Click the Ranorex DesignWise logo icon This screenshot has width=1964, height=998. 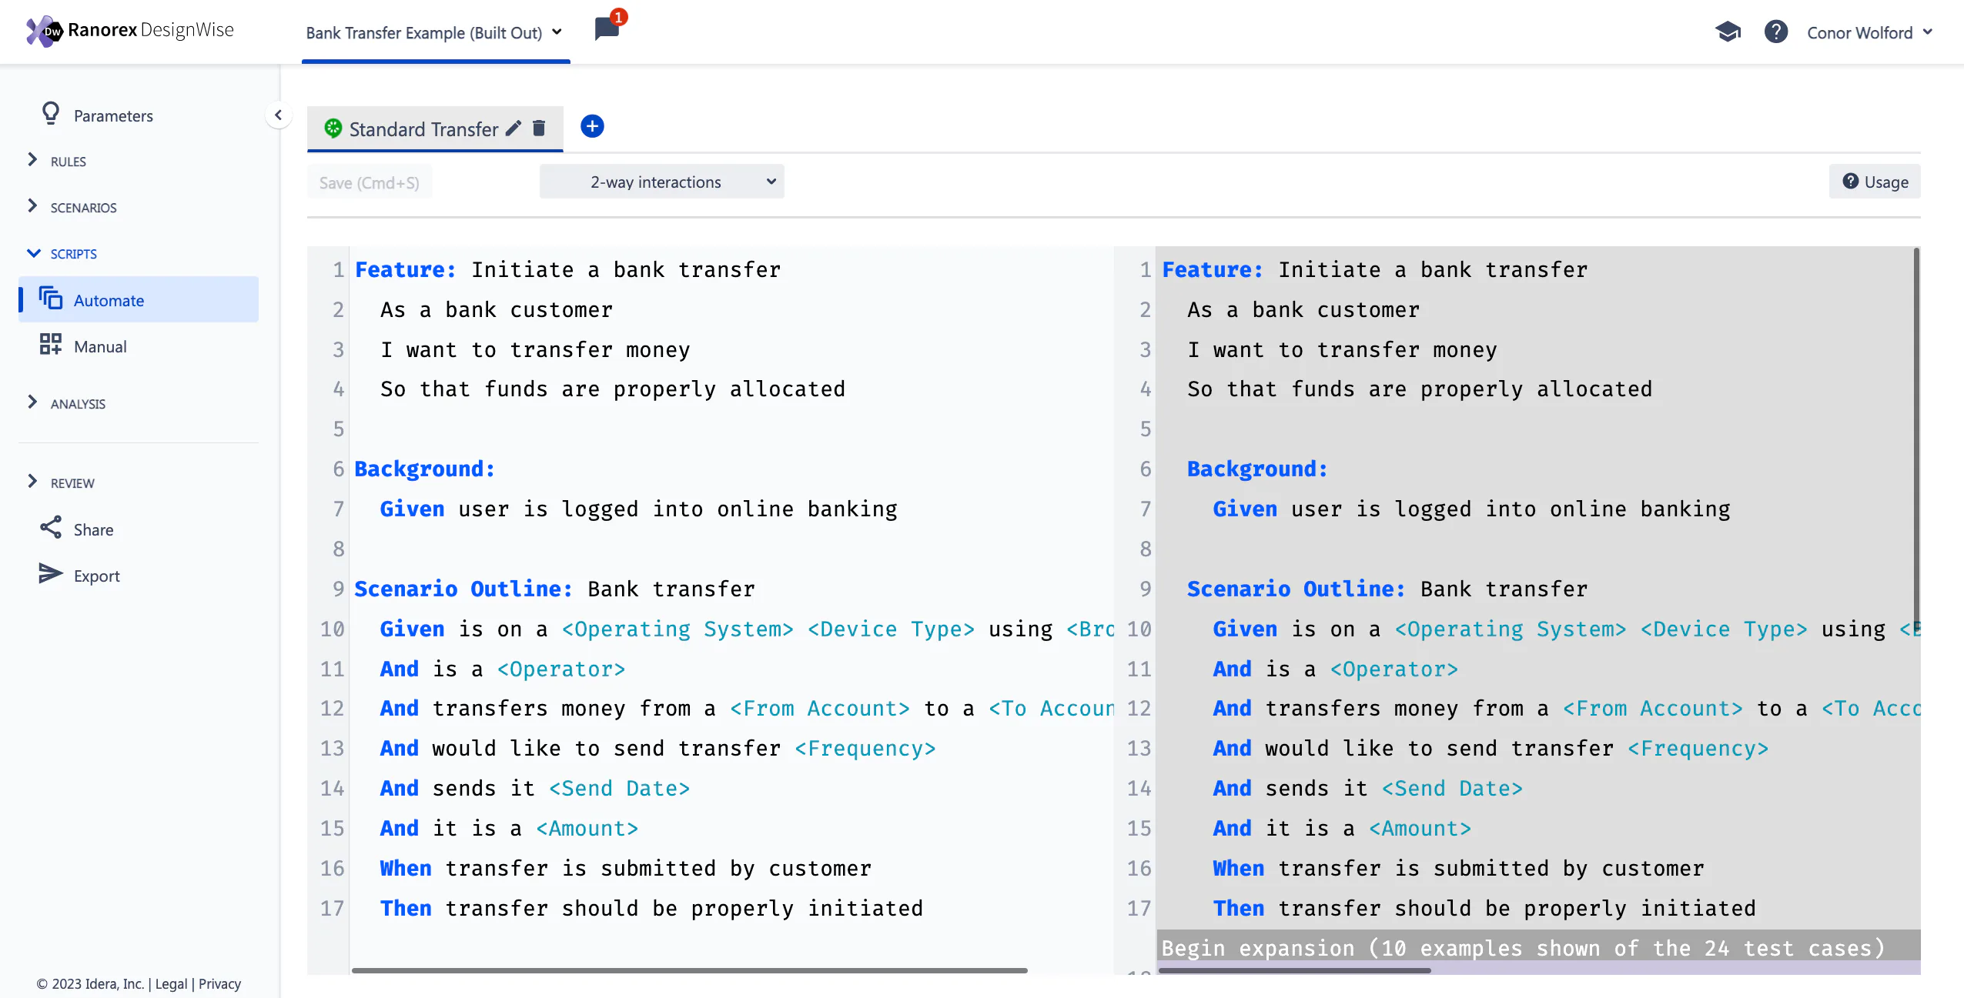point(43,31)
